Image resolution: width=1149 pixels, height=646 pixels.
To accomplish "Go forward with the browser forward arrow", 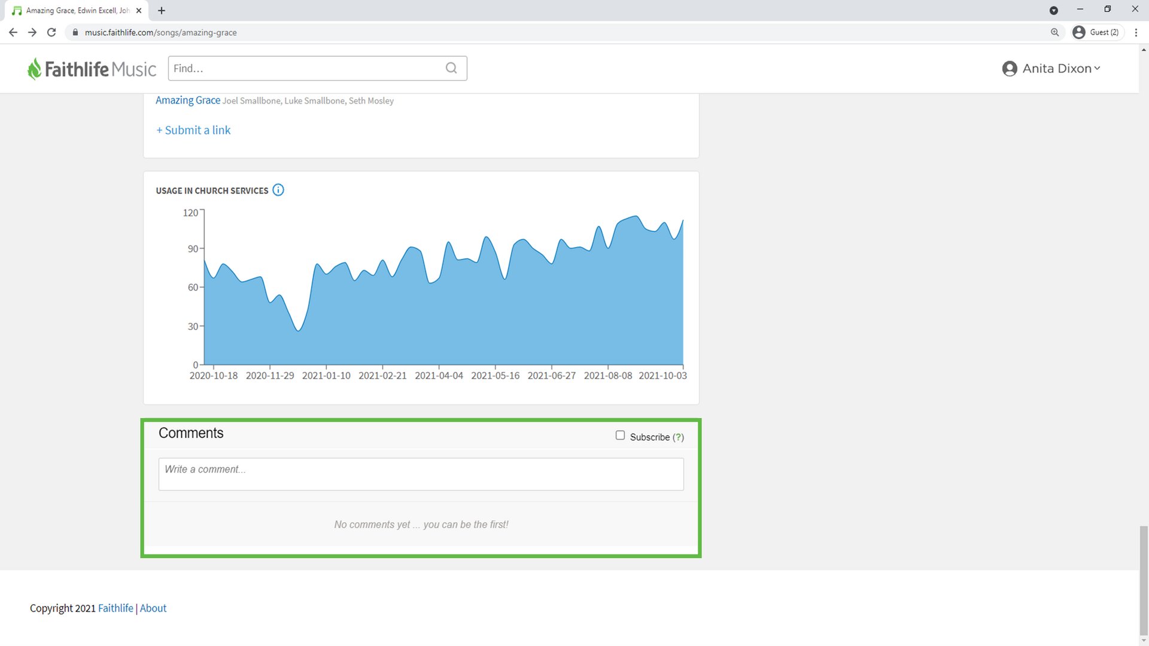I will point(32,32).
